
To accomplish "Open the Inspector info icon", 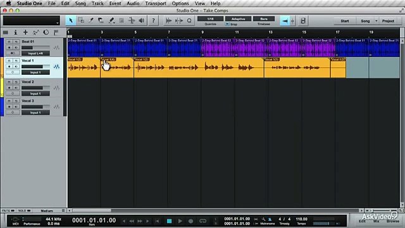I will pos(15,32).
